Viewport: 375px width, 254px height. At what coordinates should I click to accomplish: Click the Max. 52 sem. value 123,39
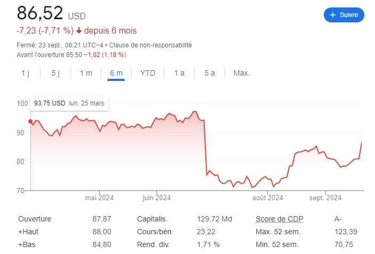[345, 232]
